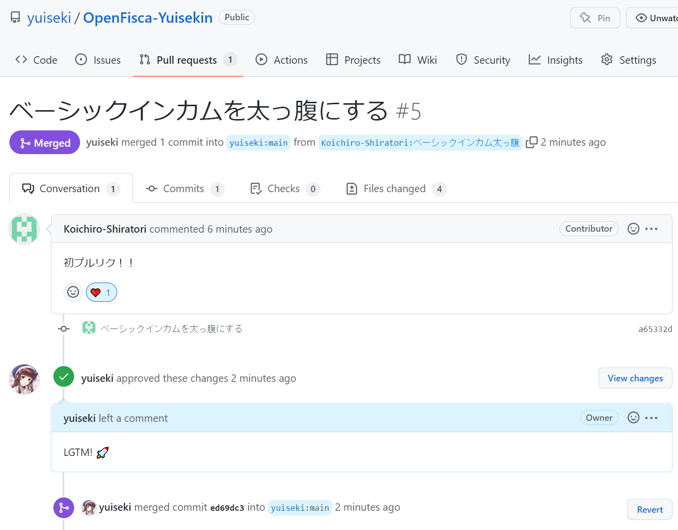Viewport: 678px width, 530px height.
Task: Open yuiseki:main base branch link in header
Action: 258,143
